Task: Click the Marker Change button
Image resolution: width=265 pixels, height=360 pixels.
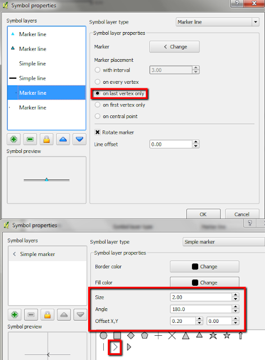Action: [x=175, y=47]
